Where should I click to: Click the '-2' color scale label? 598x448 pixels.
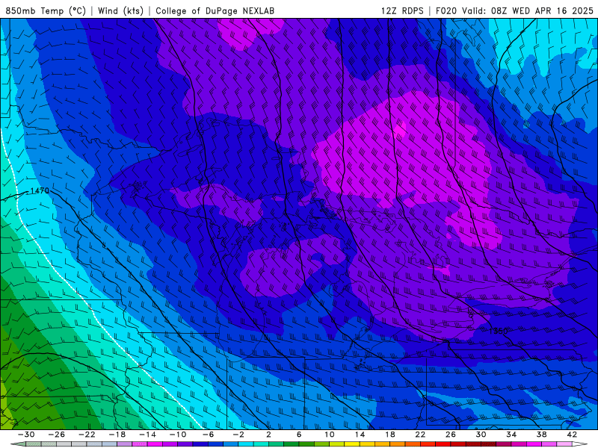pos(238,435)
